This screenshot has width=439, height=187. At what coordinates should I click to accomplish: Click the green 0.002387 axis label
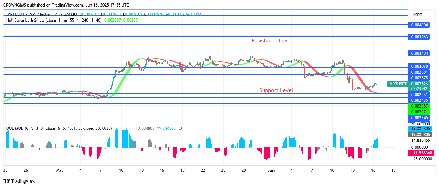[x=419, y=107]
